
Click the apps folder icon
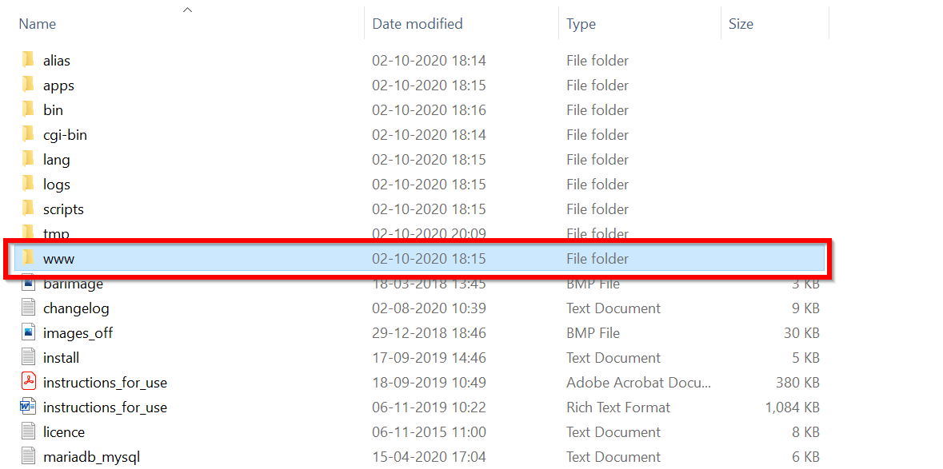click(28, 85)
